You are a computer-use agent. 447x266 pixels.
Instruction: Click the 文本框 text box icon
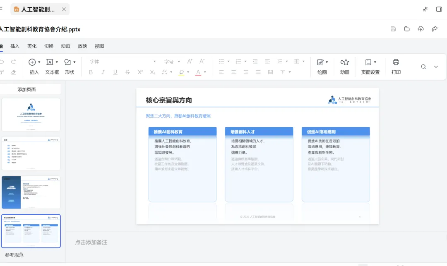click(50, 62)
